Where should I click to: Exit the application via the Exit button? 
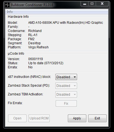97,118
